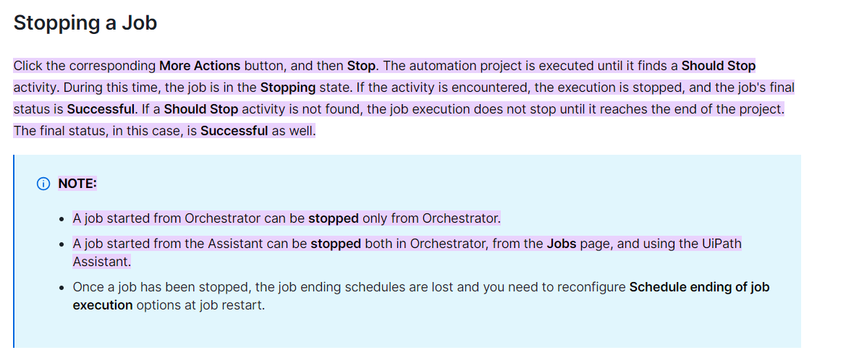Viewport: 846px width, 363px height.
Task: Click the Successful word before 'as well'
Action: point(234,131)
